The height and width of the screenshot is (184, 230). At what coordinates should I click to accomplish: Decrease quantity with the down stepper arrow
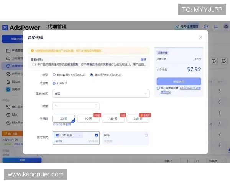coord(96,108)
